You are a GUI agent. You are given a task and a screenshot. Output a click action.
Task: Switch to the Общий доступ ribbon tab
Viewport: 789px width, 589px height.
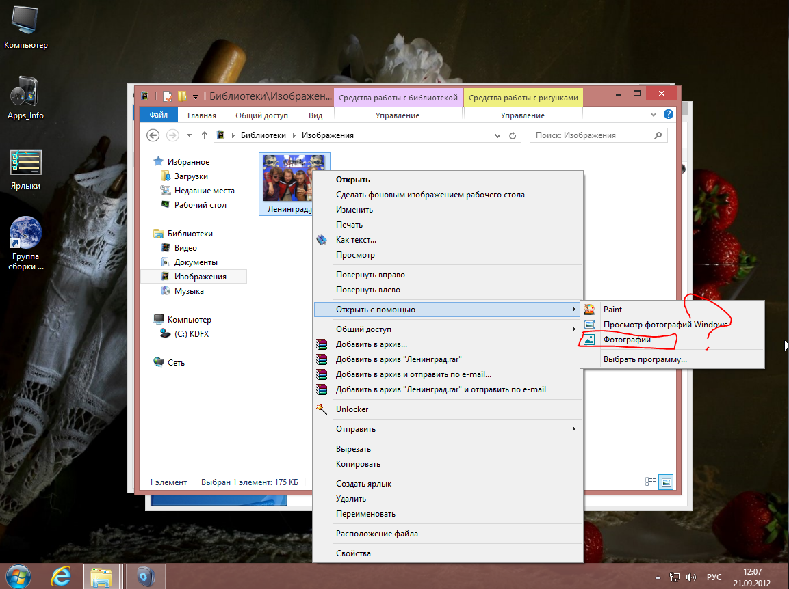coord(261,115)
